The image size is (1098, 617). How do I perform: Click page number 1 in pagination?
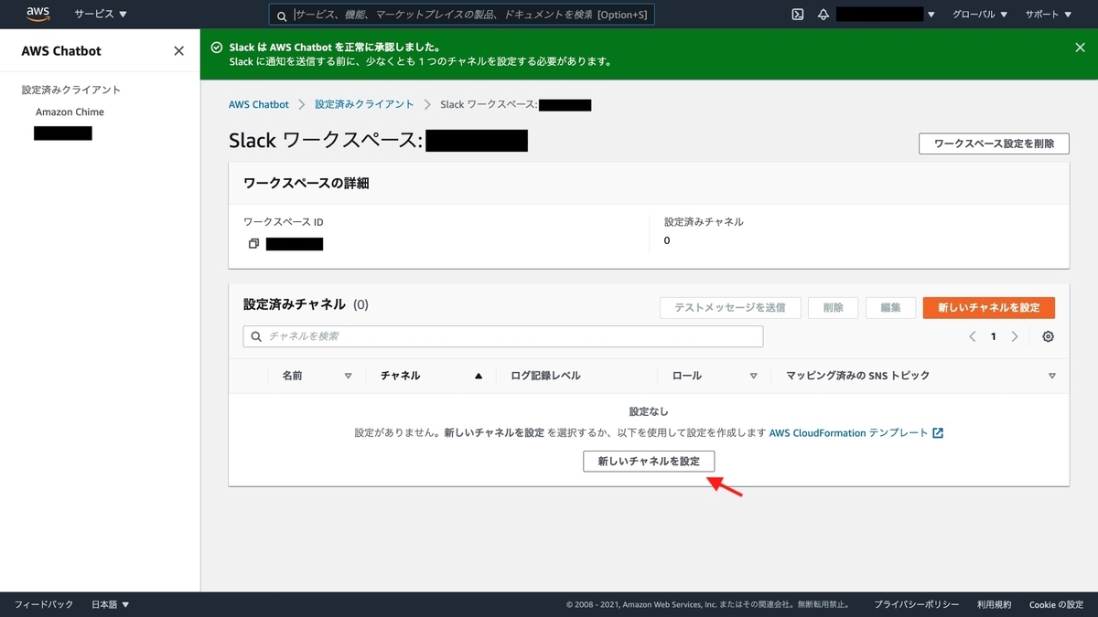click(x=994, y=336)
